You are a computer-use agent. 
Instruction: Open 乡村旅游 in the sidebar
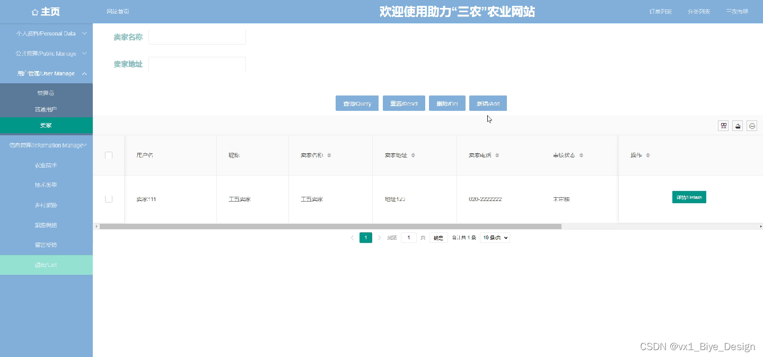tap(46, 205)
